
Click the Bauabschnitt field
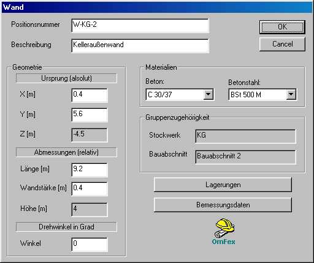(x=245, y=157)
